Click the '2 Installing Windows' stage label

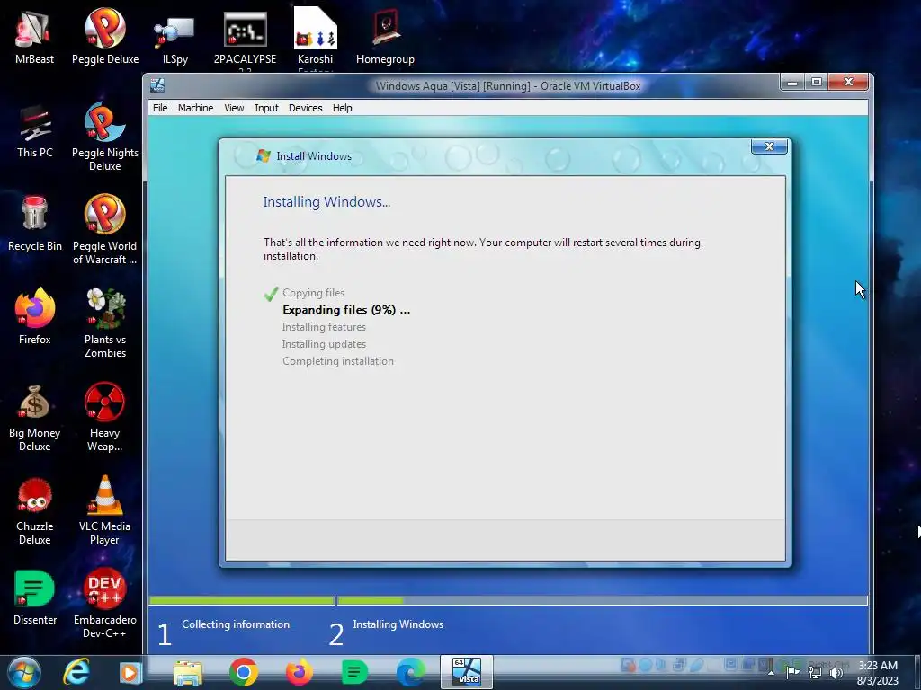(386, 632)
